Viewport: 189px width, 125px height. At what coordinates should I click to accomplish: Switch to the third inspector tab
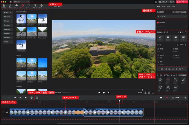[x=169, y=6]
